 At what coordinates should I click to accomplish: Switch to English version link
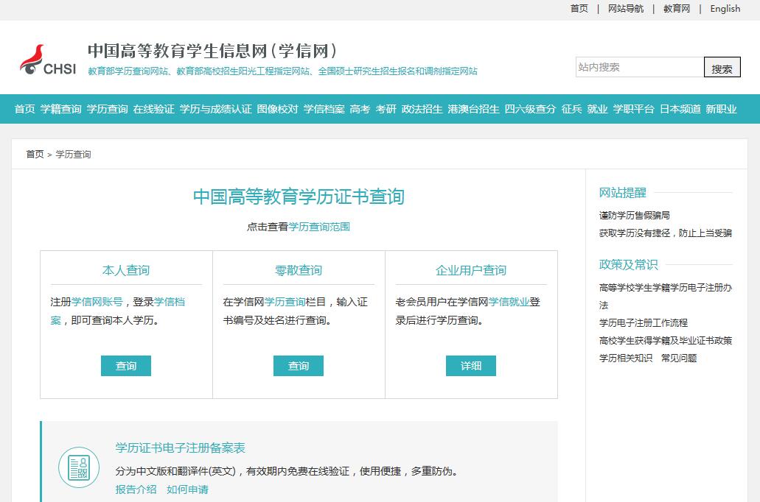coord(725,9)
